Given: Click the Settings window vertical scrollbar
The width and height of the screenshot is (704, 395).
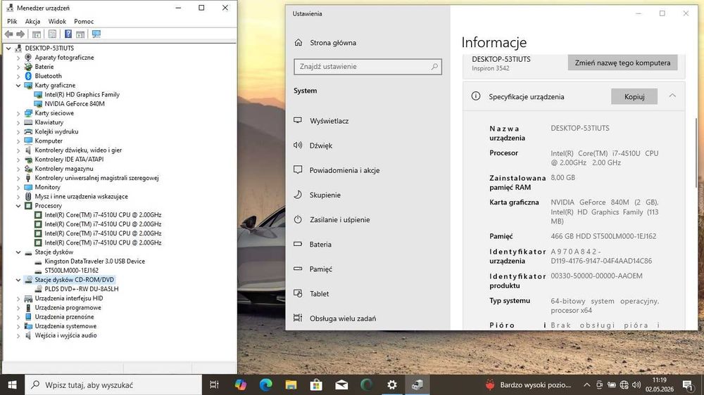Looking at the screenshot, I should 696,153.
